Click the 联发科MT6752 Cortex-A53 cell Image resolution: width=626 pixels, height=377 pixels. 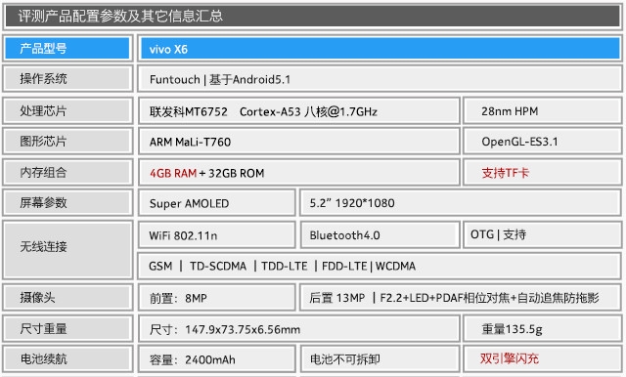[299, 111]
